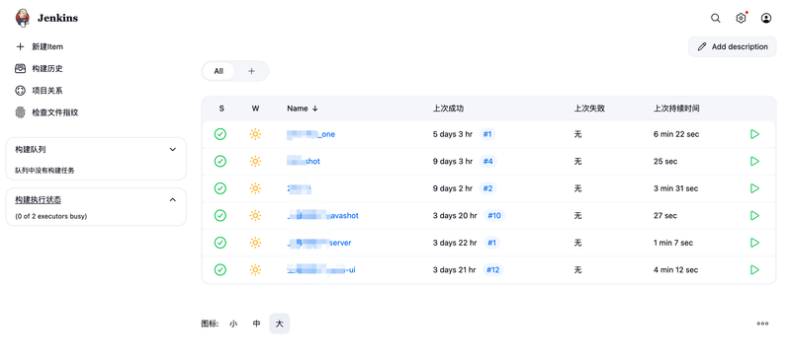791x363 pixels.
Task: Click weather sun icon in build #4 row
Action: click(255, 161)
